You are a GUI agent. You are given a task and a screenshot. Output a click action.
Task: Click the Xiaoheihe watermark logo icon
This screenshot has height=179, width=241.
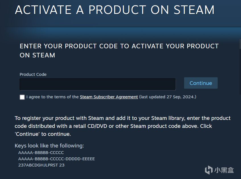[209, 170]
